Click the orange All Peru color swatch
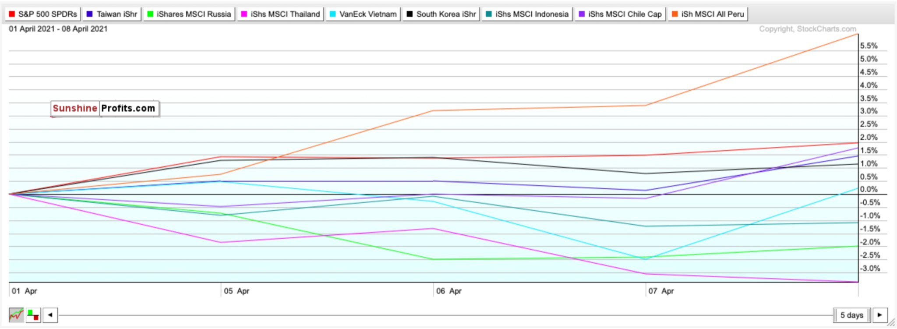 pyautogui.click(x=675, y=14)
